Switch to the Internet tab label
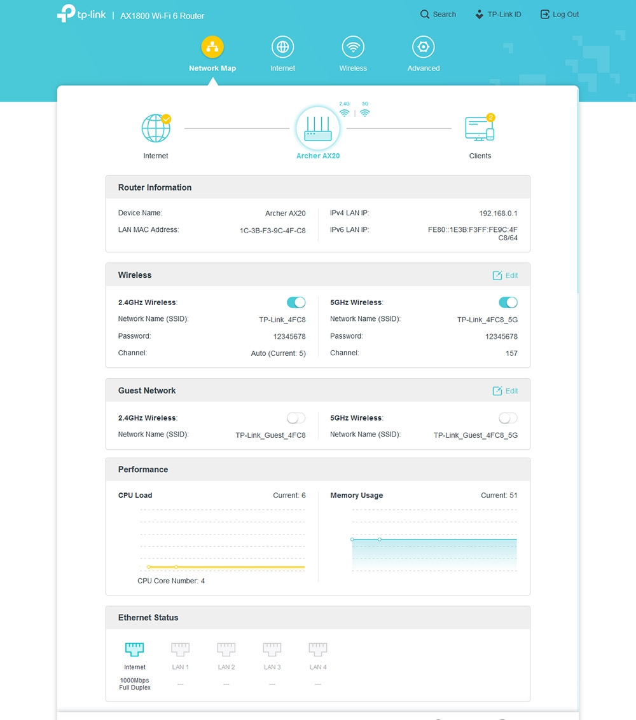 (x=282, y=68)
